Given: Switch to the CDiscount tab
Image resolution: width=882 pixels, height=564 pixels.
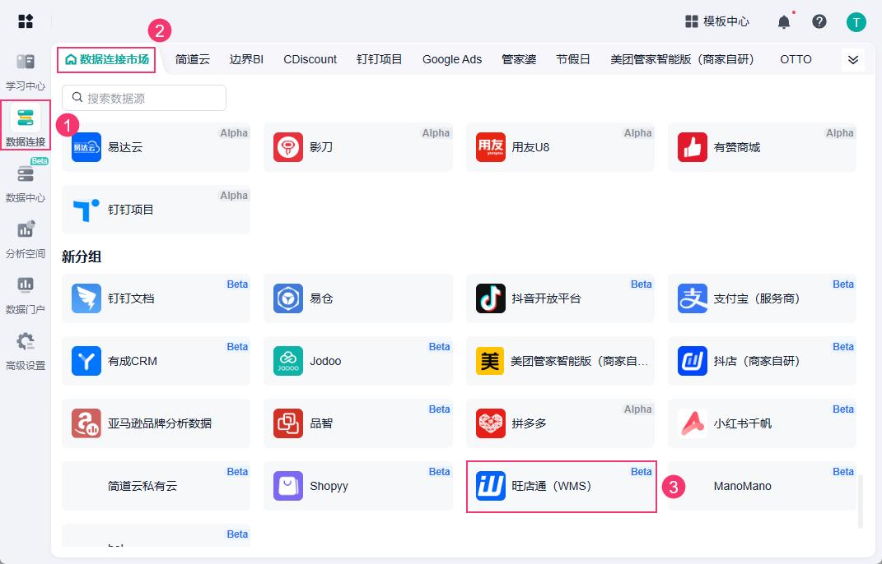Looking at the screenshot, I should point(310,59).
